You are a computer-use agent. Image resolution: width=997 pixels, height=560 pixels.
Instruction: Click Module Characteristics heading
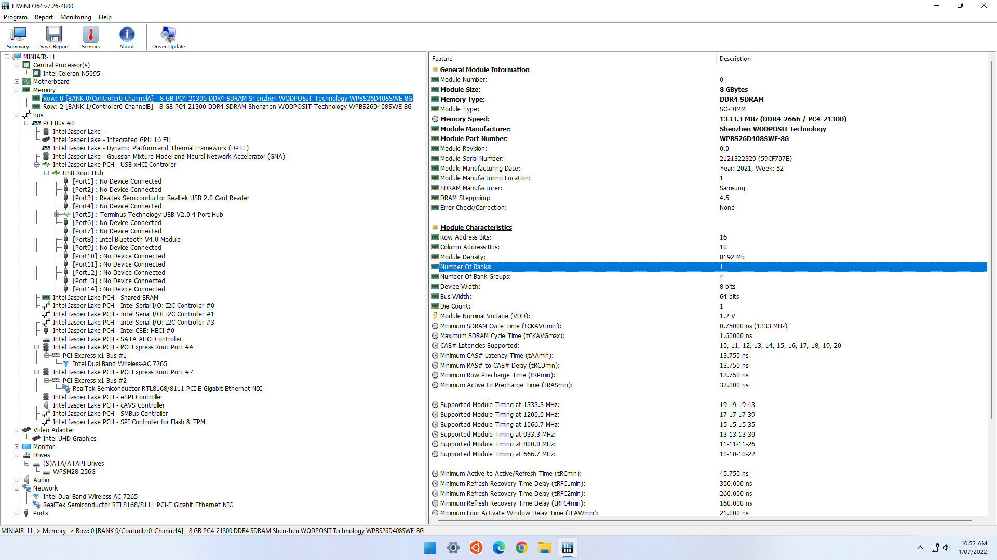point(476,228)
